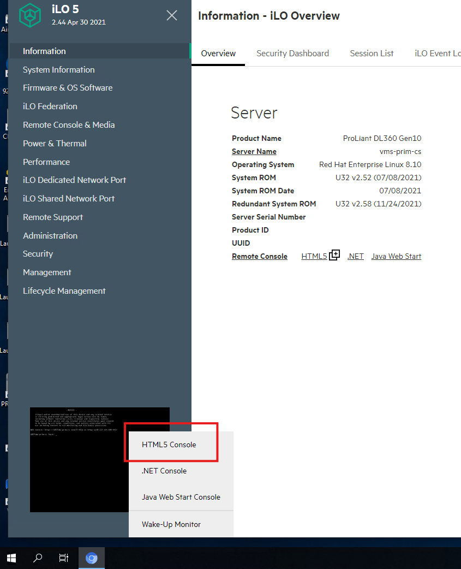Click the UUID label
The height and width of the screenshot is (569, 461).
pyautogui.click(x=241, y=243)
